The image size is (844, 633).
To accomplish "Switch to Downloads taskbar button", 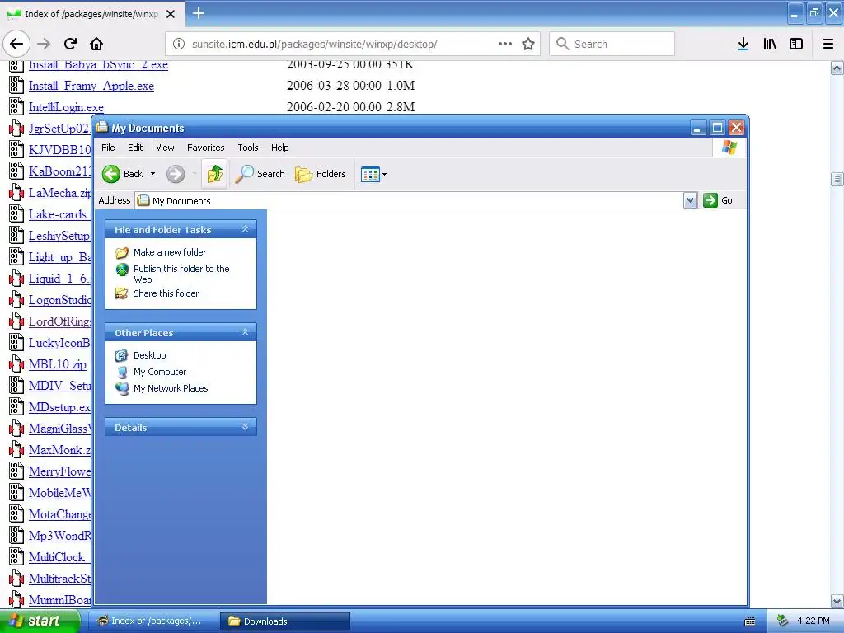I will pos(285,621).
